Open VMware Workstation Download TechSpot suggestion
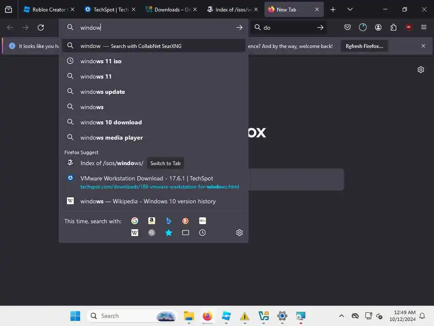 (153, 182)
